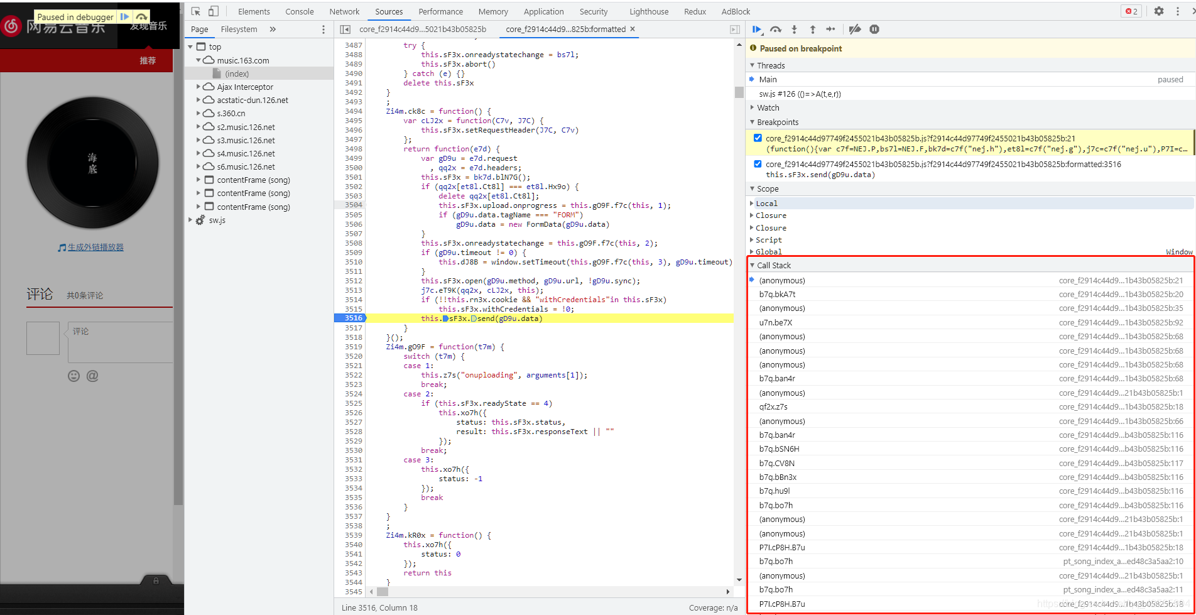Collapse the top frame tree node
This screenshot has width=1196, height=615.
coord(190,46)
